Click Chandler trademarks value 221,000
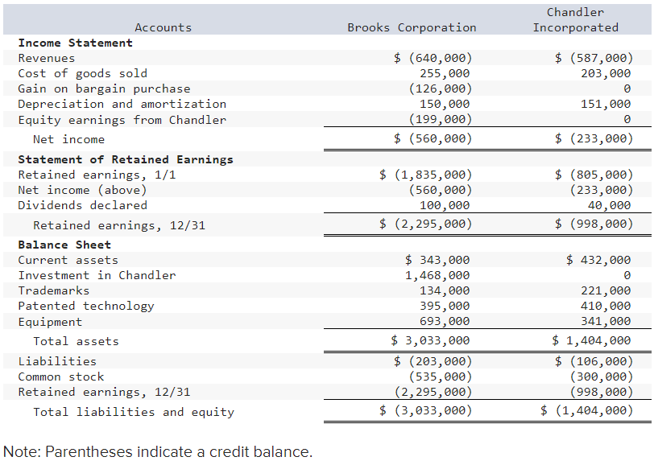The image size is (654, 461). click(606, 290)
